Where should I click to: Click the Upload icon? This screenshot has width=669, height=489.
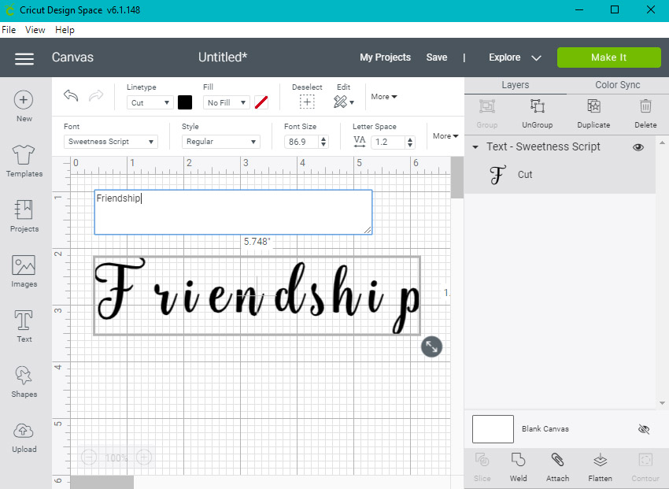click(24, 431)
